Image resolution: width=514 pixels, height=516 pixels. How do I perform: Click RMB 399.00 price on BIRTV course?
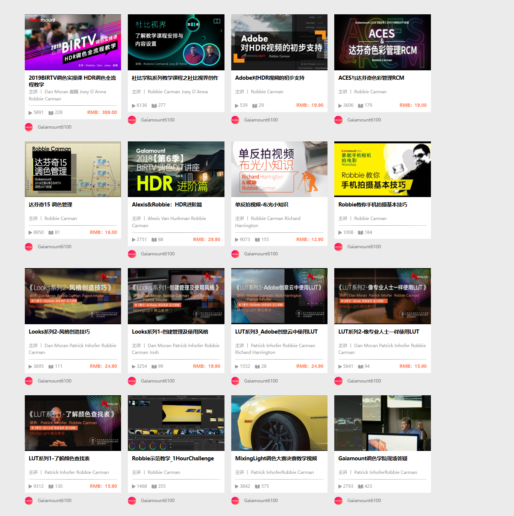tap(102, 112)
